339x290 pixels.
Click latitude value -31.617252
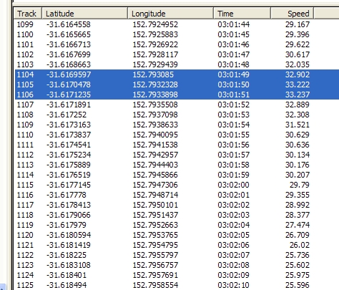[x=67, y=115]
